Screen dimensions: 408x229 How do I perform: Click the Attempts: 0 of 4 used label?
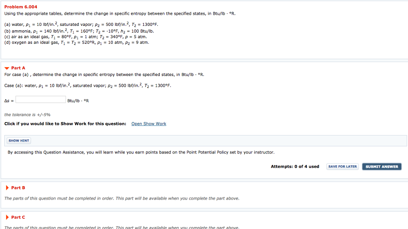295,166
